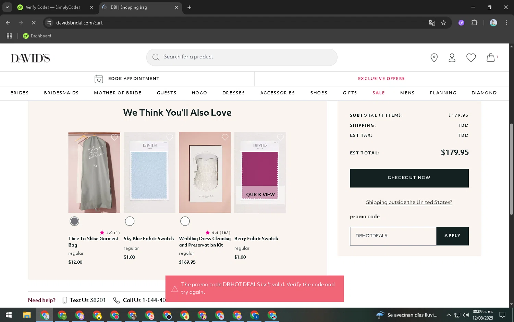Image resolution: width=514 pixels, height=322 pixels.
Task: Open the taskbar volume control
Action: pos(466,315)
